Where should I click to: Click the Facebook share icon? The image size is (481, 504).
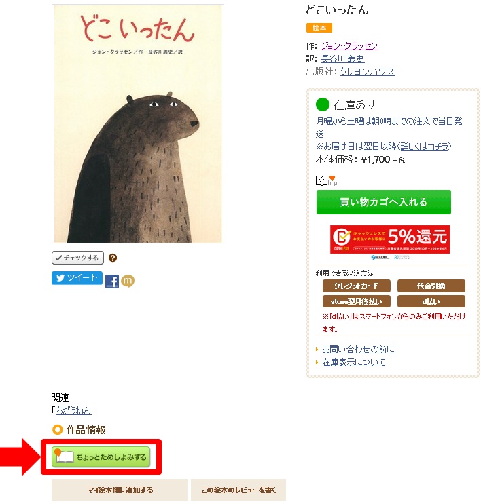pyautogui.click(x=111, y=282)
